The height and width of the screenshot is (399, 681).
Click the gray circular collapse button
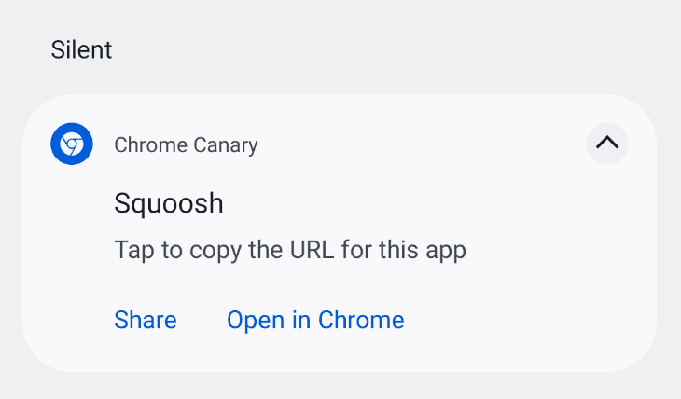607,144
